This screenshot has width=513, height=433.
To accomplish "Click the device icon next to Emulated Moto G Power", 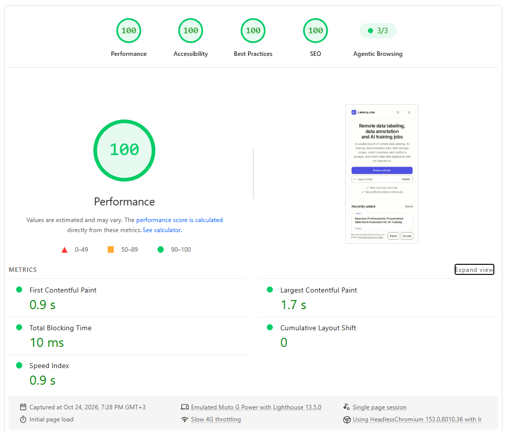I will (185, 407).
